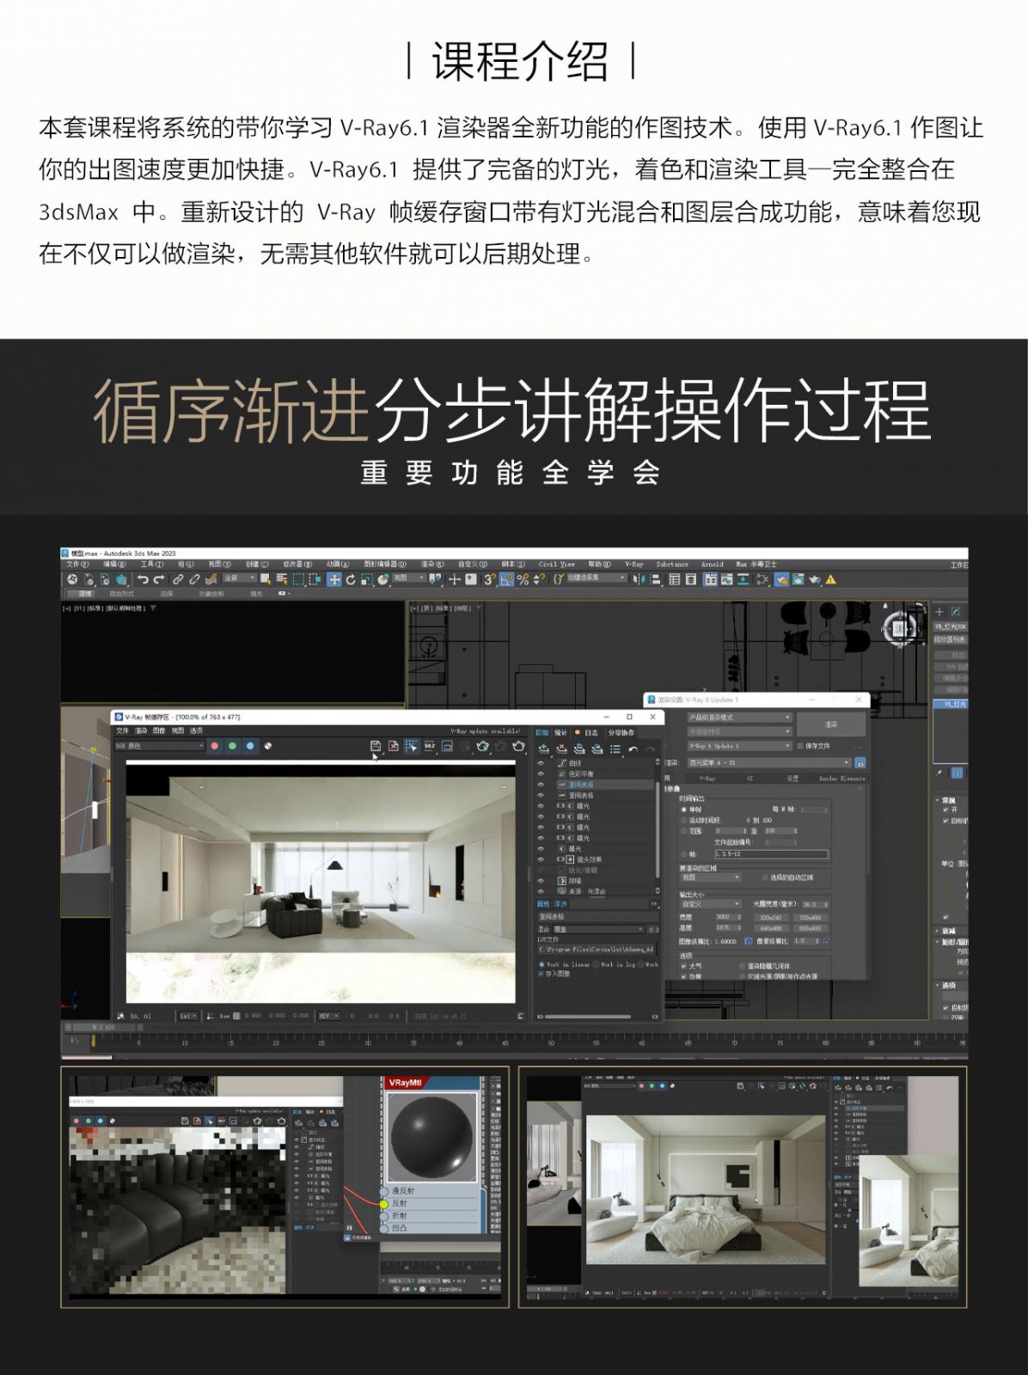Choose the Work in linear radio option
The image size is (1028, 1375).
click(x=542, y=964)
